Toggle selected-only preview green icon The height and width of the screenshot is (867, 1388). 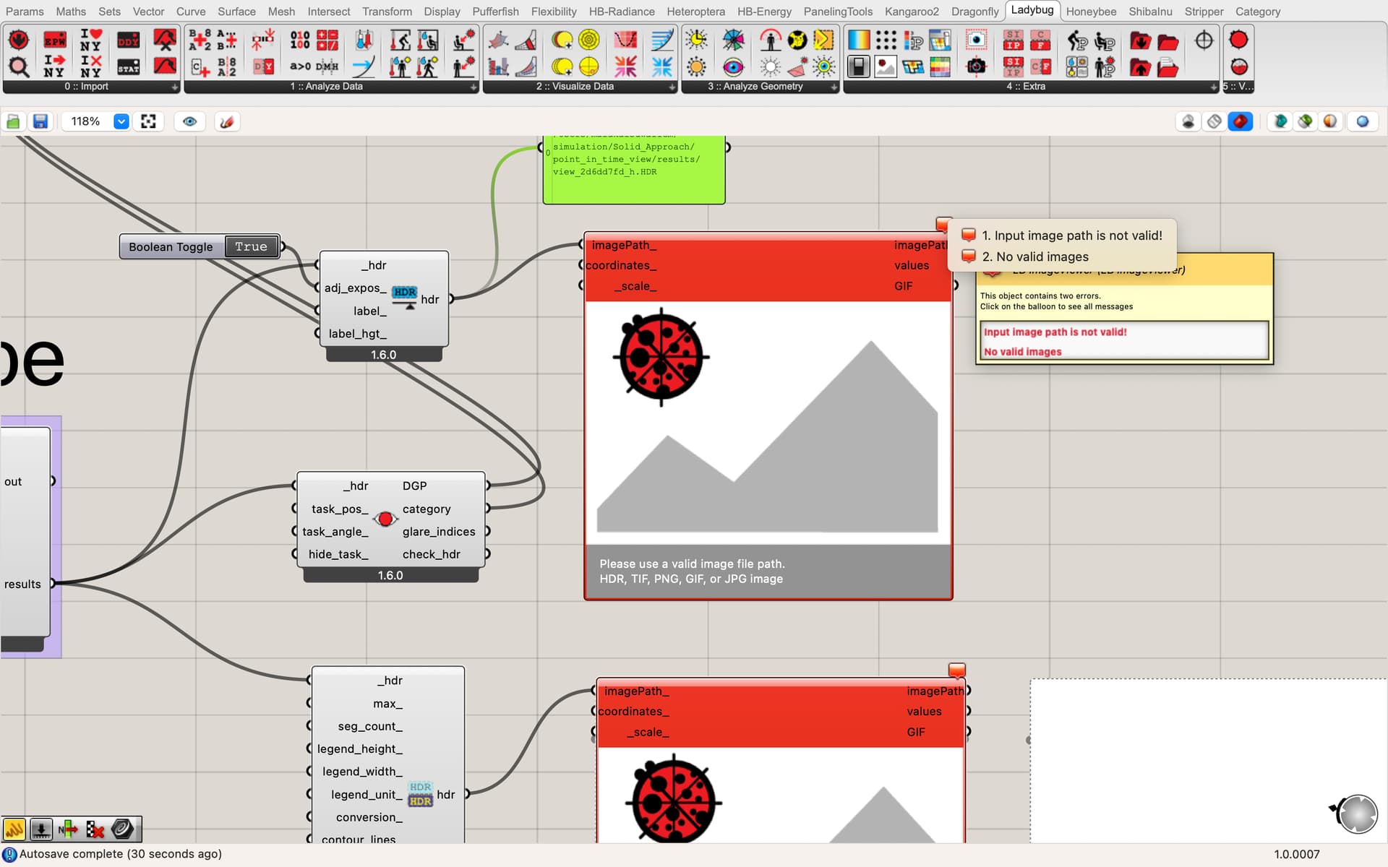coord(1280,121)
